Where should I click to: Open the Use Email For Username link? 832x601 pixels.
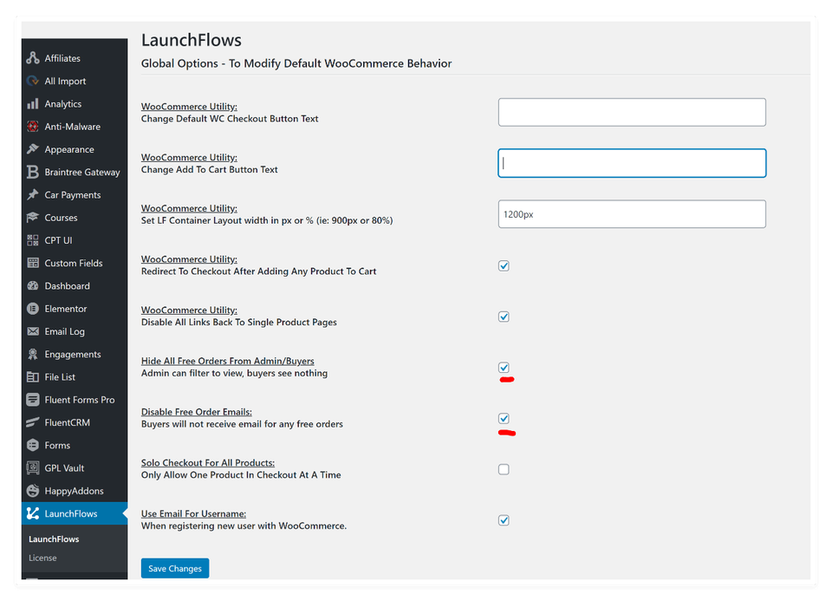click(x=193, y=513)
